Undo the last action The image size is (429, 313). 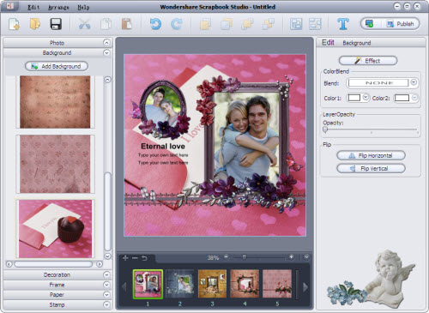tap(155, 24)
